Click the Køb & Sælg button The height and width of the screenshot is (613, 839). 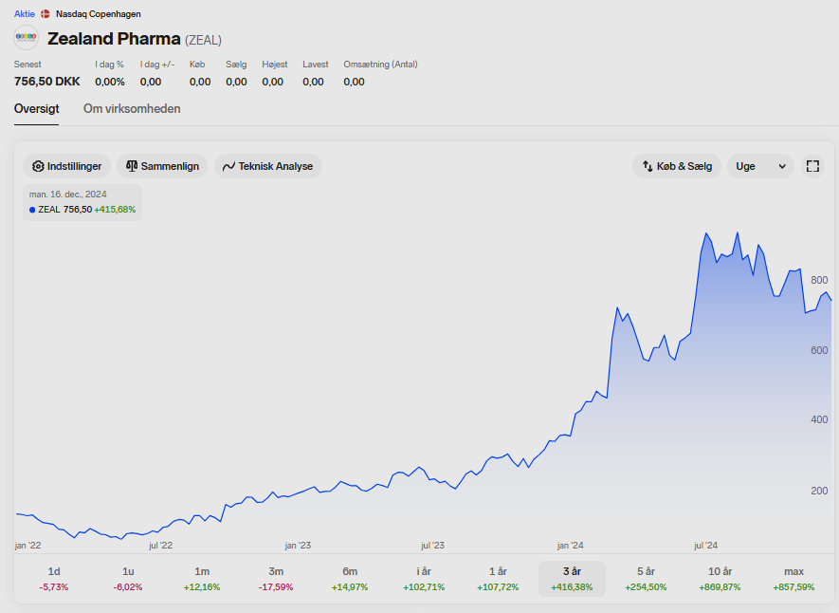(677, 166)
